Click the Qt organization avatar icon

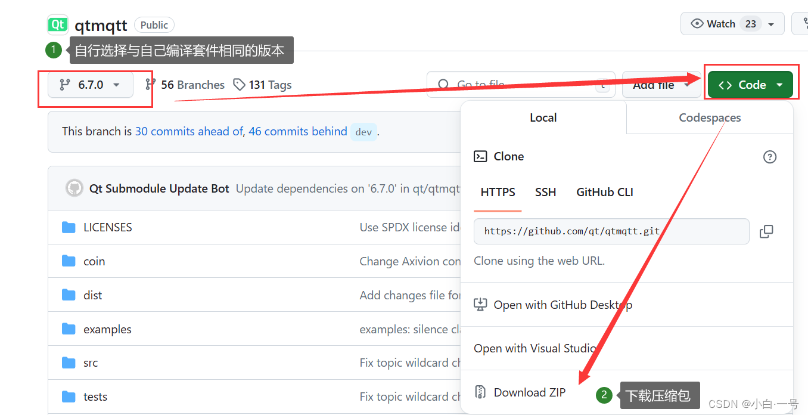[57, 24]
